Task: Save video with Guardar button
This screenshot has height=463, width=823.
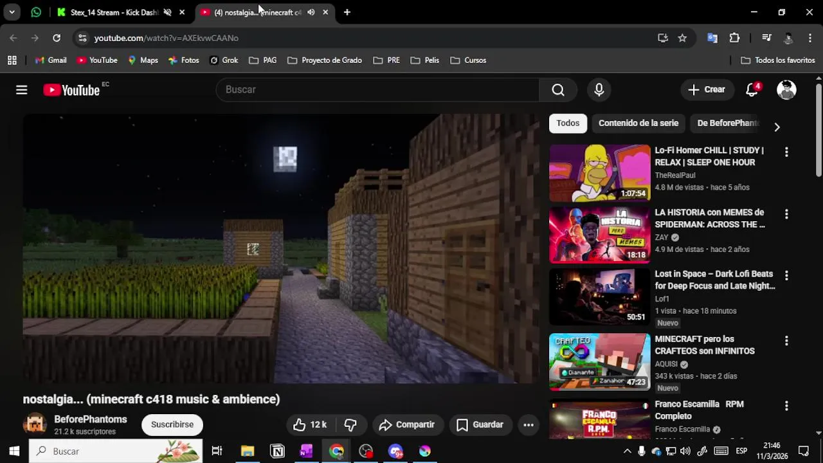Action: pyautogui.click(x=480, y=424)
